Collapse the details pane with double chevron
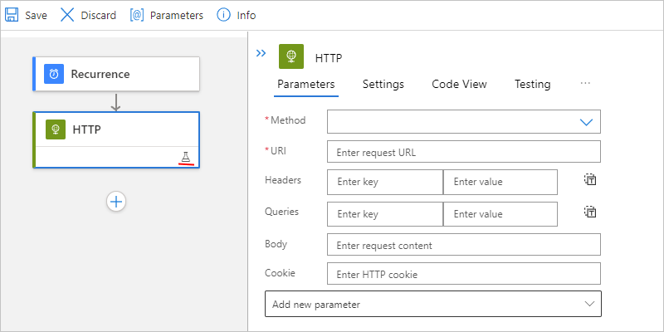The image size is (664, 332). (x=261, y=53)
